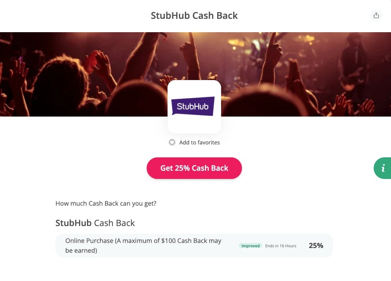The image size is (391, 281).
Task: Click the StubHub Cash Back page title
Action: click(194, 16)
